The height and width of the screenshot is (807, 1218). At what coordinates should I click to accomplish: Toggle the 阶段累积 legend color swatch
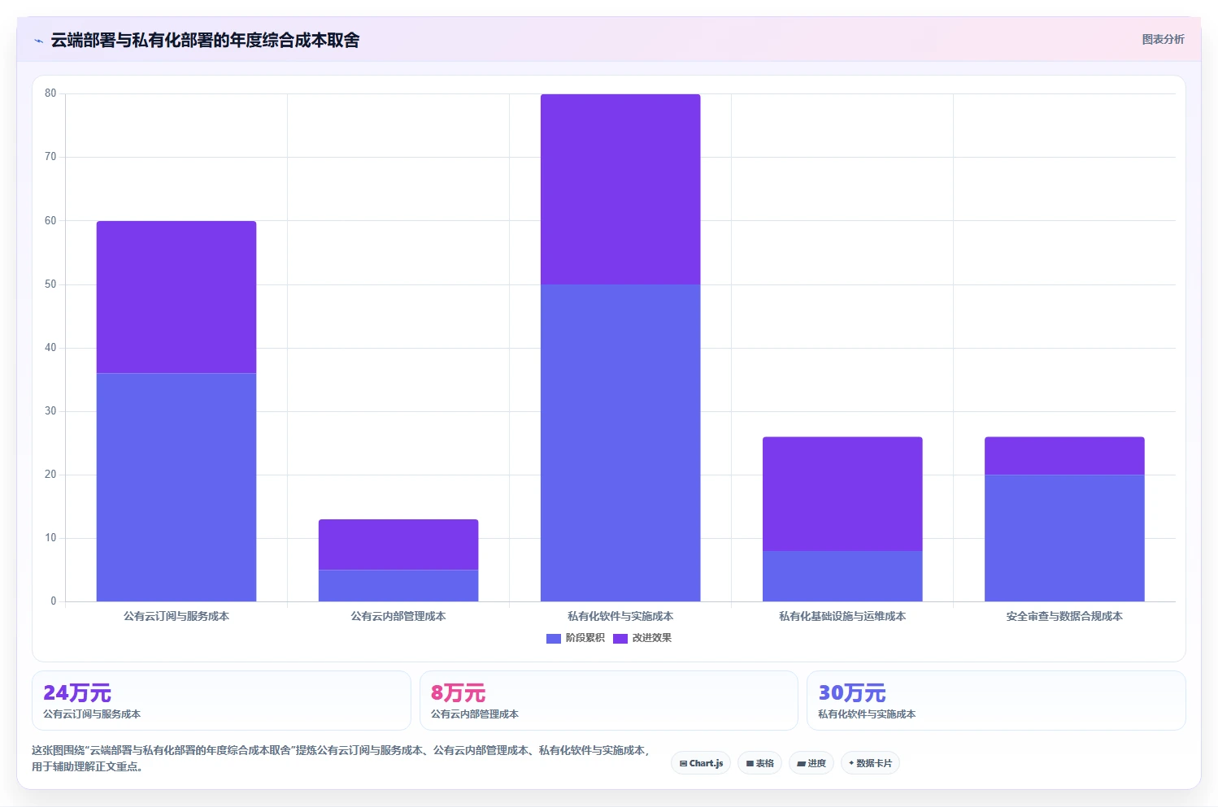point(554,638)
